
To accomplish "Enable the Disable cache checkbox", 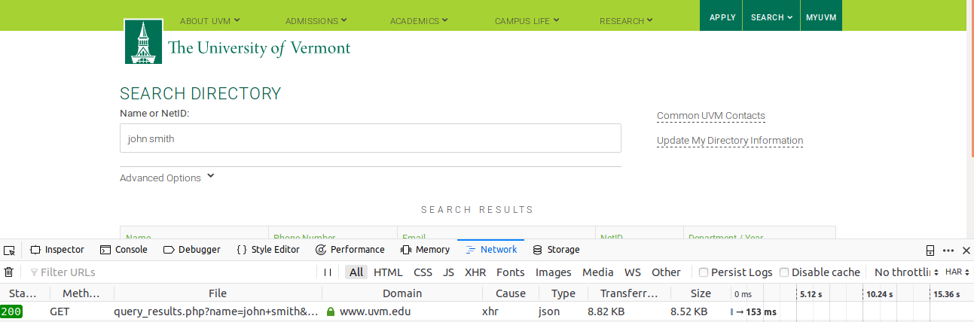I will (784, 272).
